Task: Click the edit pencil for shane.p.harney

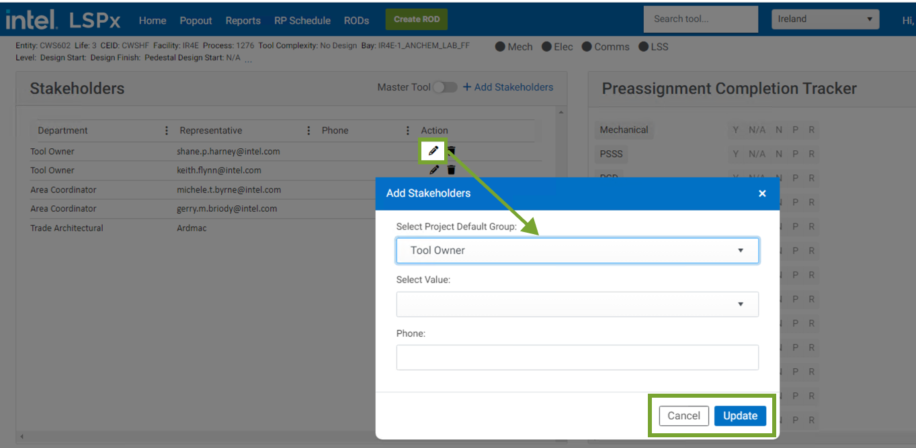Action: [x=433, y=151]
